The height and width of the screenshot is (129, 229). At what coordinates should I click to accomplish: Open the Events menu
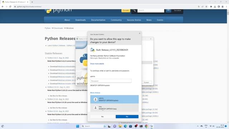point(160,20)
